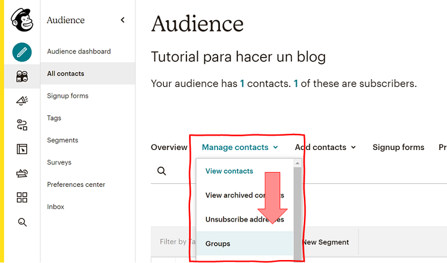Open the Create pencil icon
The image size is (447, 263).
click(22, 52)
